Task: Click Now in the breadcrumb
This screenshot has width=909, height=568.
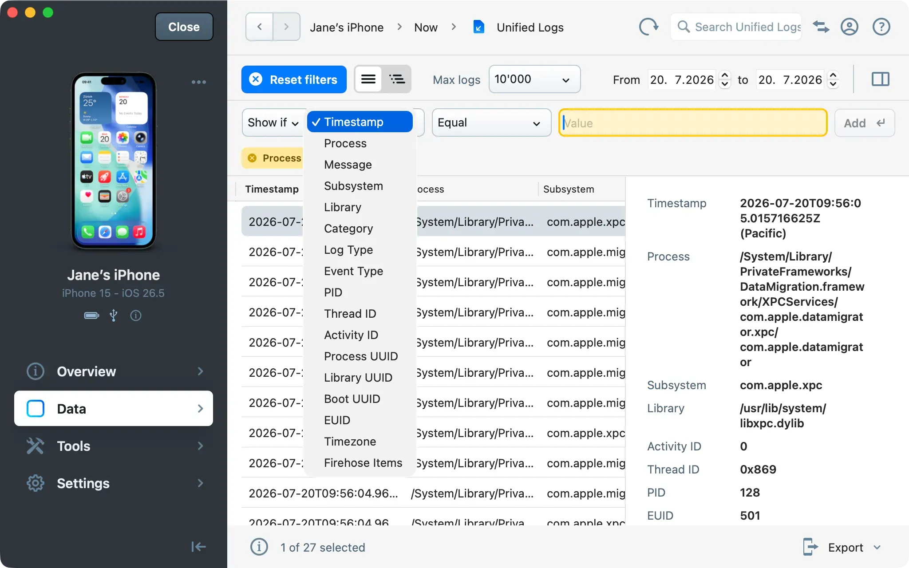Action: pyautogui.click(x=426, y=28)
